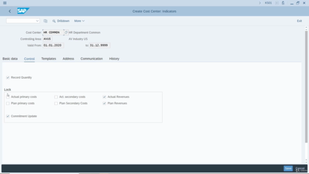Image resolution: width=309 pixels, height=174 pixels.
Task: Toggle the Record Quantity checkbox
Action: pos(8,77)
